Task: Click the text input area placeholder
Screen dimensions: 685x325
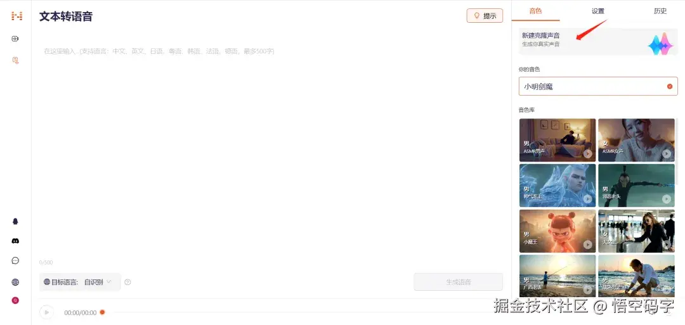Action: point(159,51)
